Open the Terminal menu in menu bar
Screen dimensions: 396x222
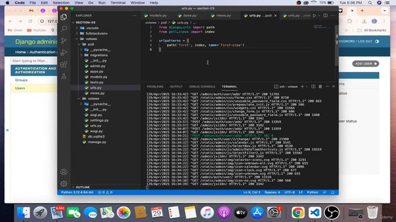118,2
